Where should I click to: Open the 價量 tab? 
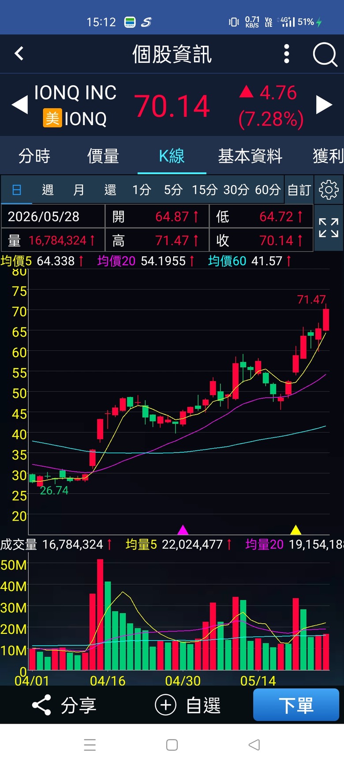pos(103,156)
